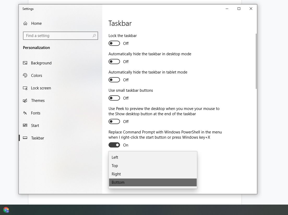Enable small taskbar buttons
Screen dimensions: 288x215
coord(114,98)
